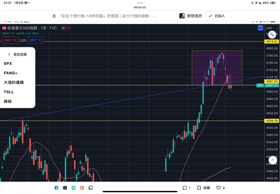Jump to 總結 section
The width and height of the screenshot is (280, 194).
8,101
